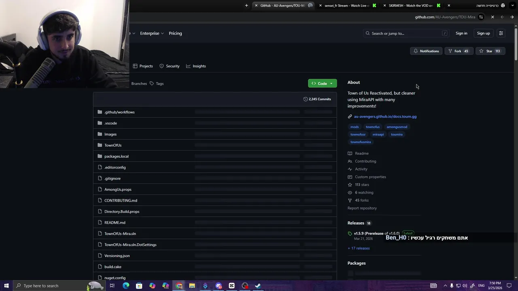Screen dimensions: 518x291
Task: Expand the green Code dropdown button
Action: point(322,83)
